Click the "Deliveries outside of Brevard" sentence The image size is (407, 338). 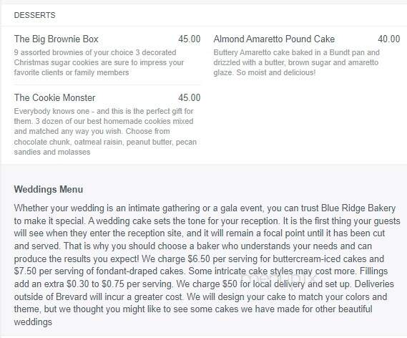[204, 291]
